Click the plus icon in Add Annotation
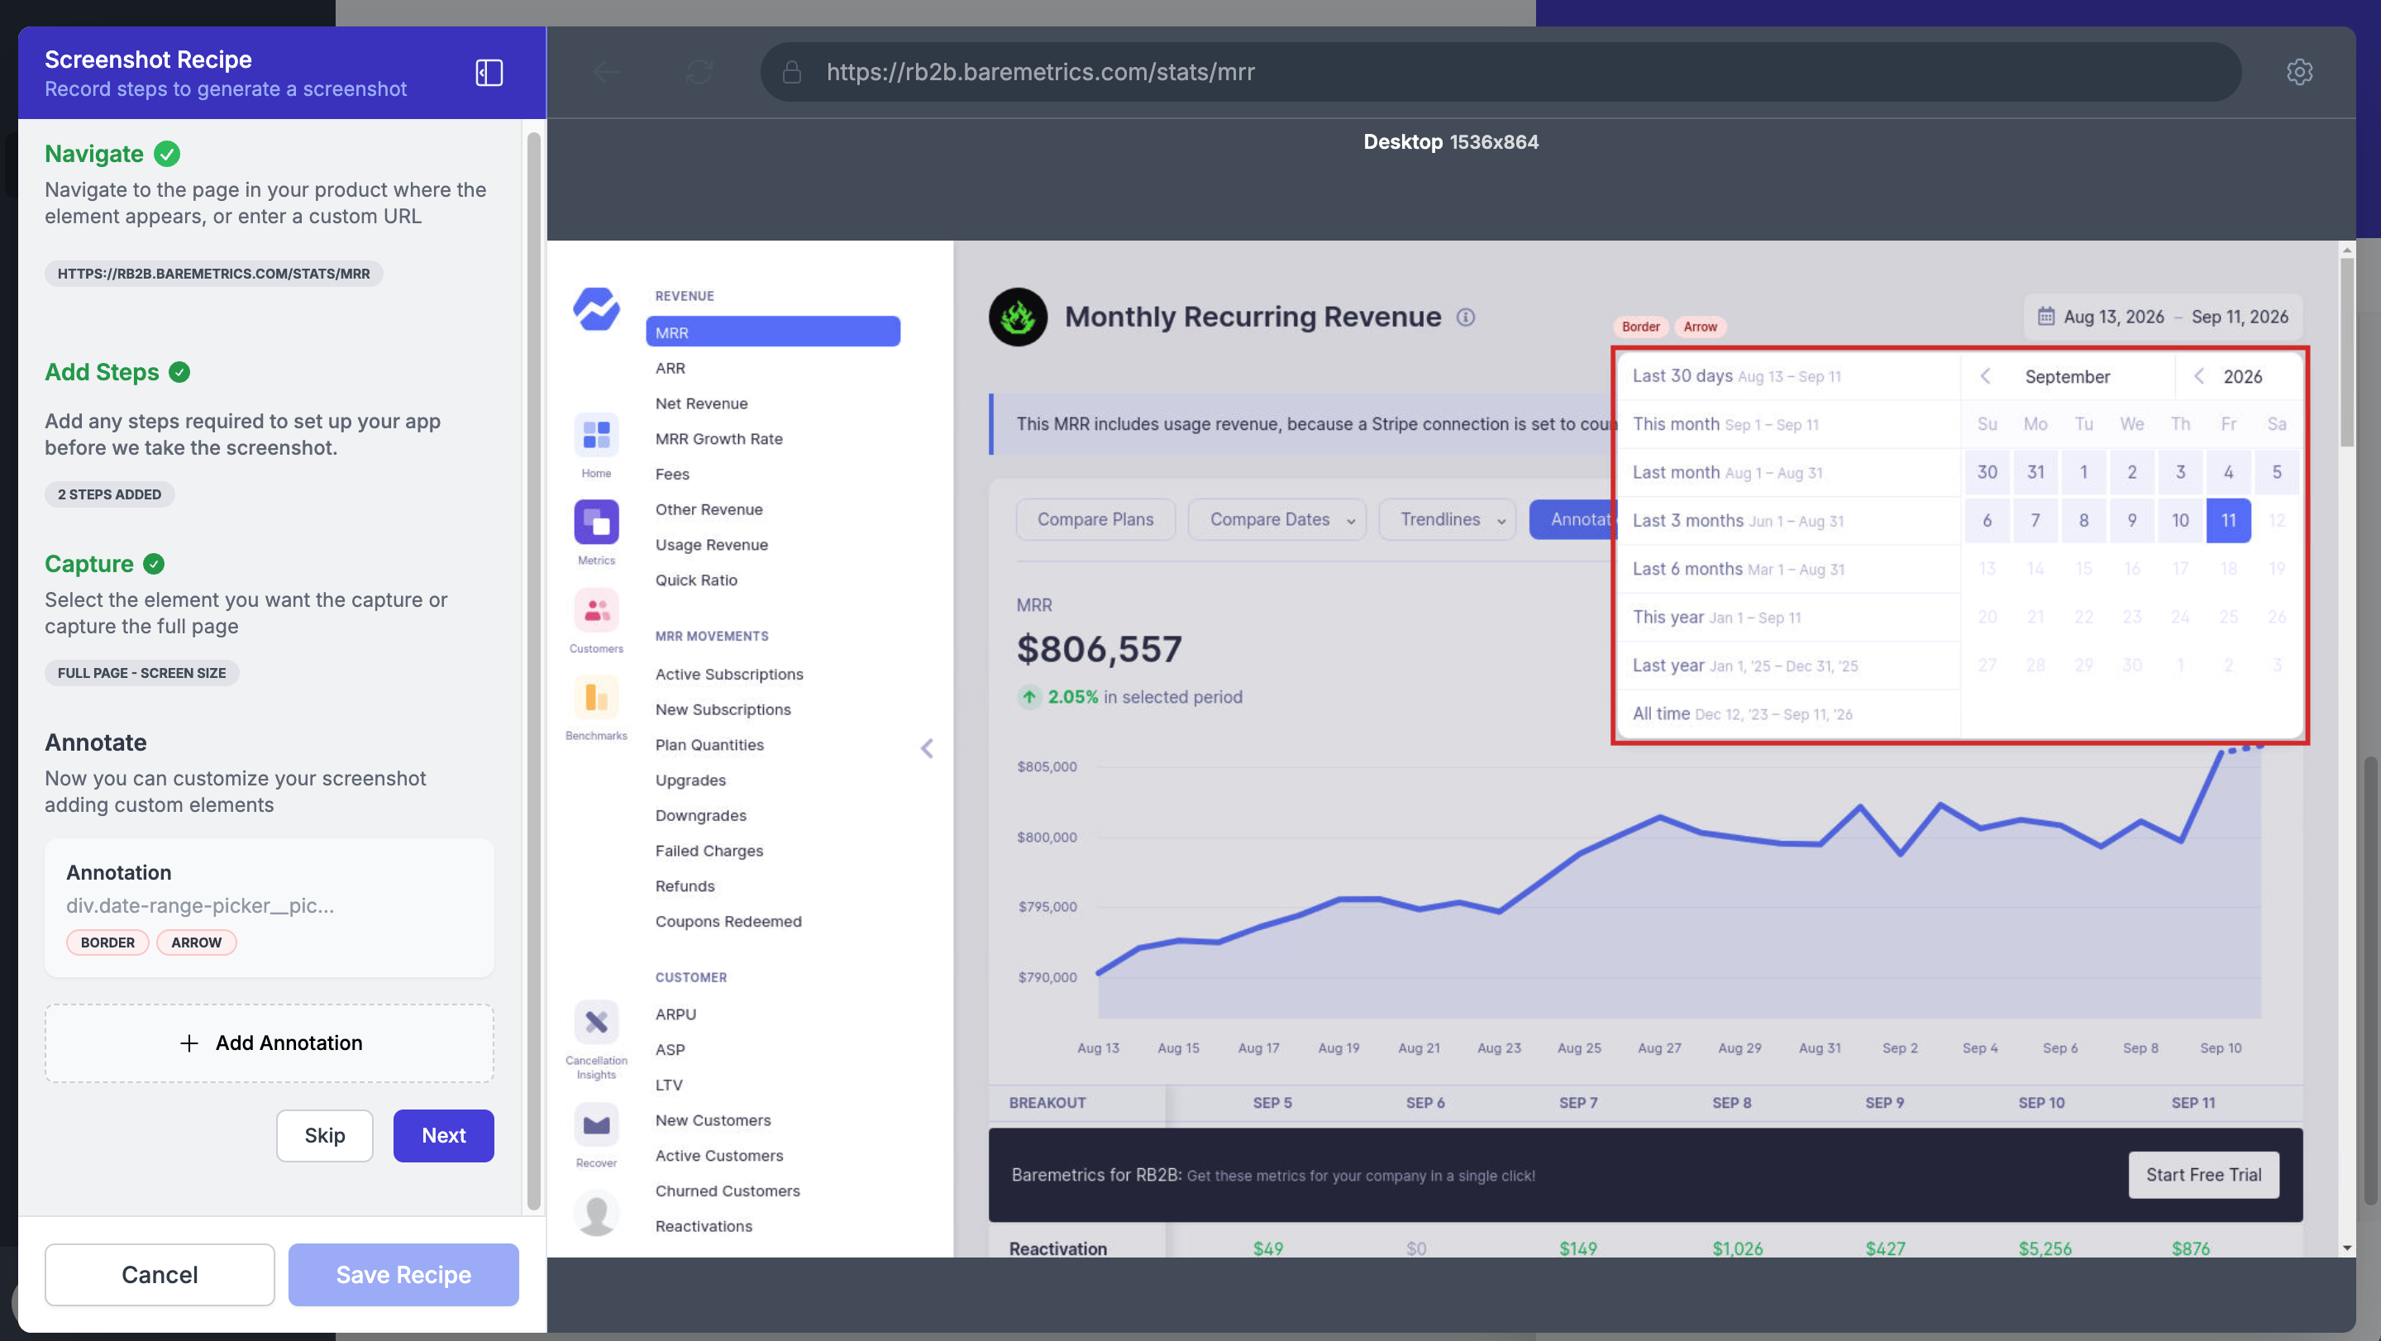The width and height of the screenshot is (2381, 1341). click(188, 1043)
